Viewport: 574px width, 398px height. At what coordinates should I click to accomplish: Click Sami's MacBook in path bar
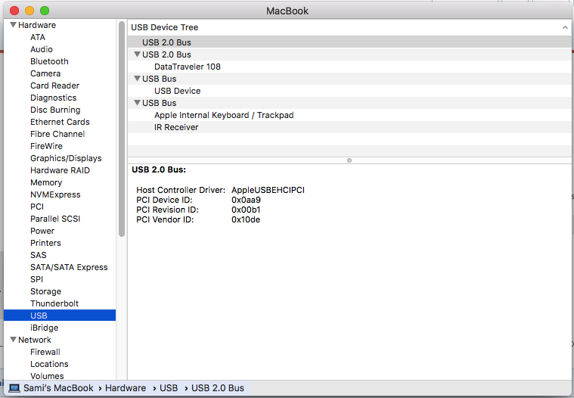58,388
